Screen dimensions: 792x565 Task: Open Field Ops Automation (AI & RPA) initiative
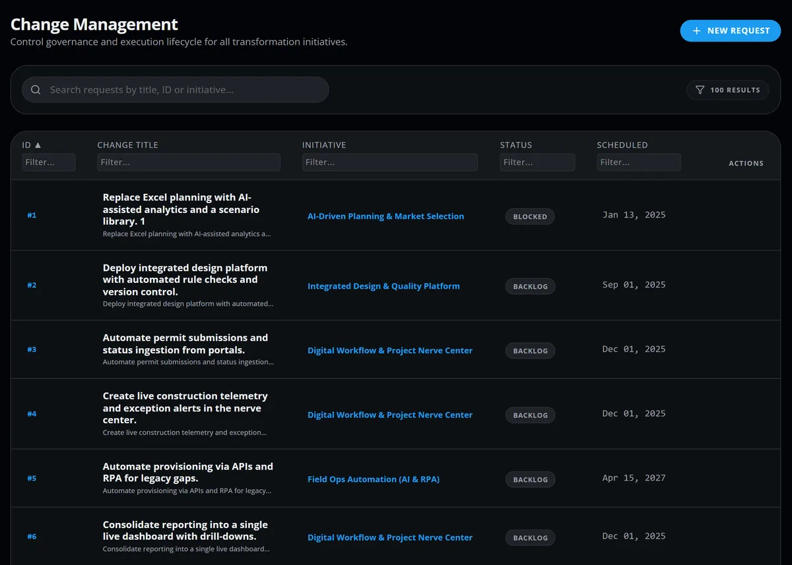(x=374, y=479)
